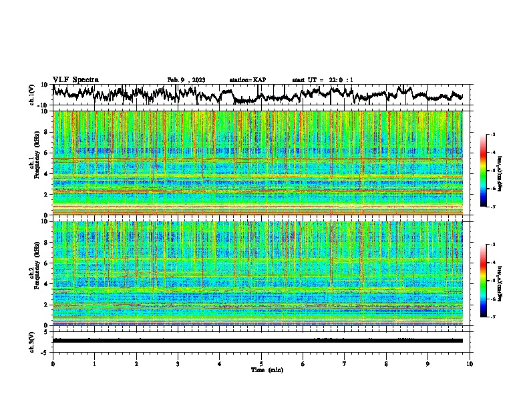Click the ch.1 colorbar unit label
The height and width of the screenshot is (408, 529).
tap(500, 174)
